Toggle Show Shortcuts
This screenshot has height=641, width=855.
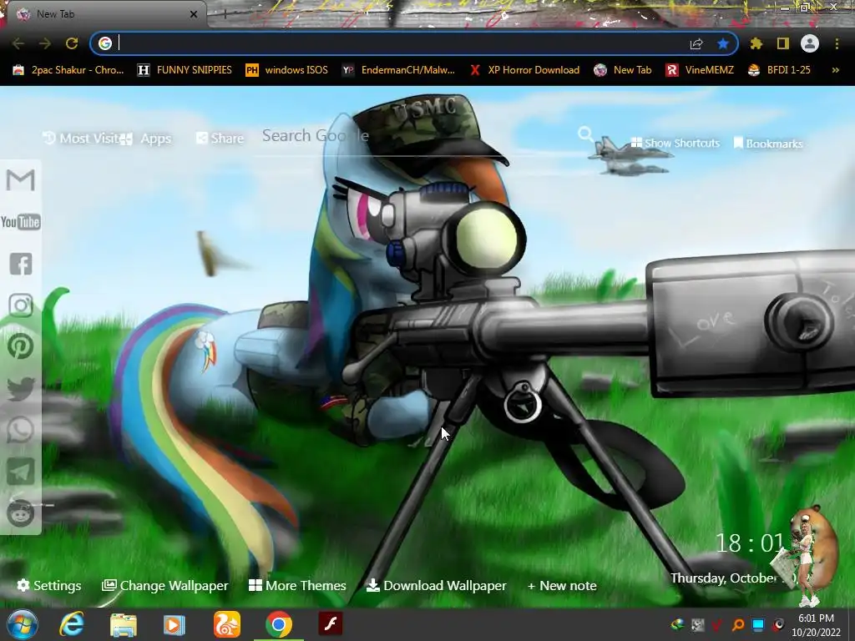point(675,143)
